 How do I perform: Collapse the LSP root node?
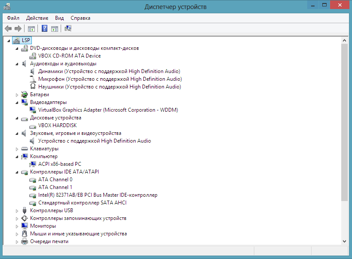coord(9,41)
